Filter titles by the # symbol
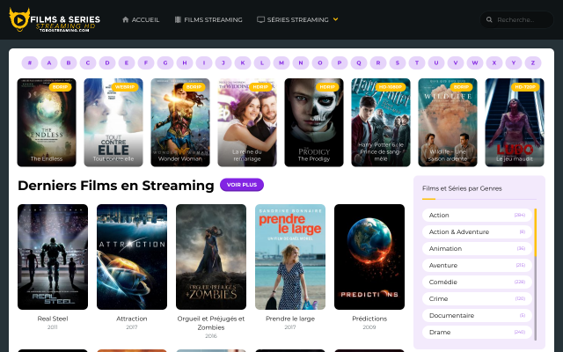This screenshot has width=563, height=352. pos(30,62)
